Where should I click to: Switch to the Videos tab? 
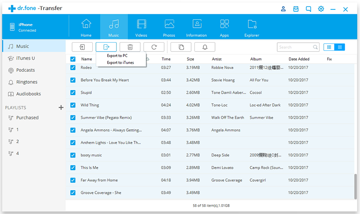141,28
